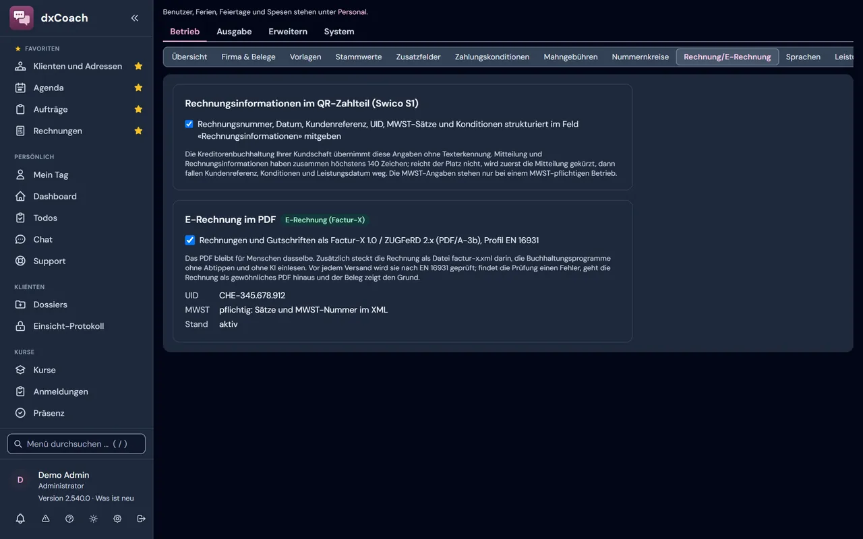Select the Firma & Belege sub-tab
This screenshot has height=539, width=863.
click(x=249, y=57)
